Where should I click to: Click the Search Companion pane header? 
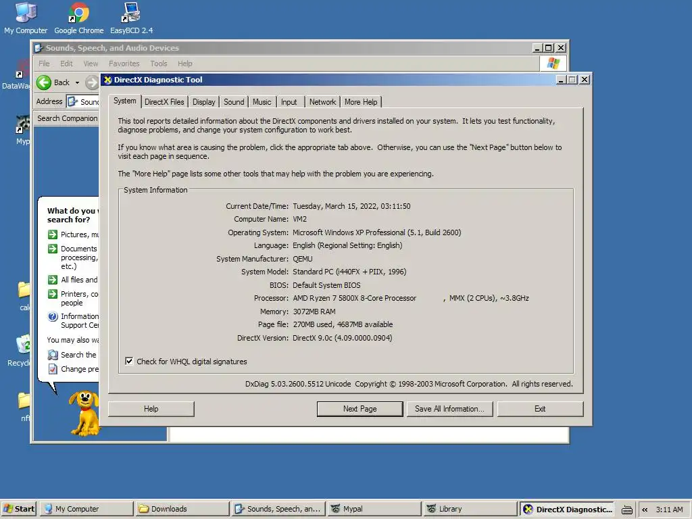click(x=67, y=118)
